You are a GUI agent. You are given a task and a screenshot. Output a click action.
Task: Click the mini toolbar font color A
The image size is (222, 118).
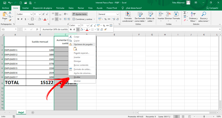pyautogui.click(x=87, y=29)
